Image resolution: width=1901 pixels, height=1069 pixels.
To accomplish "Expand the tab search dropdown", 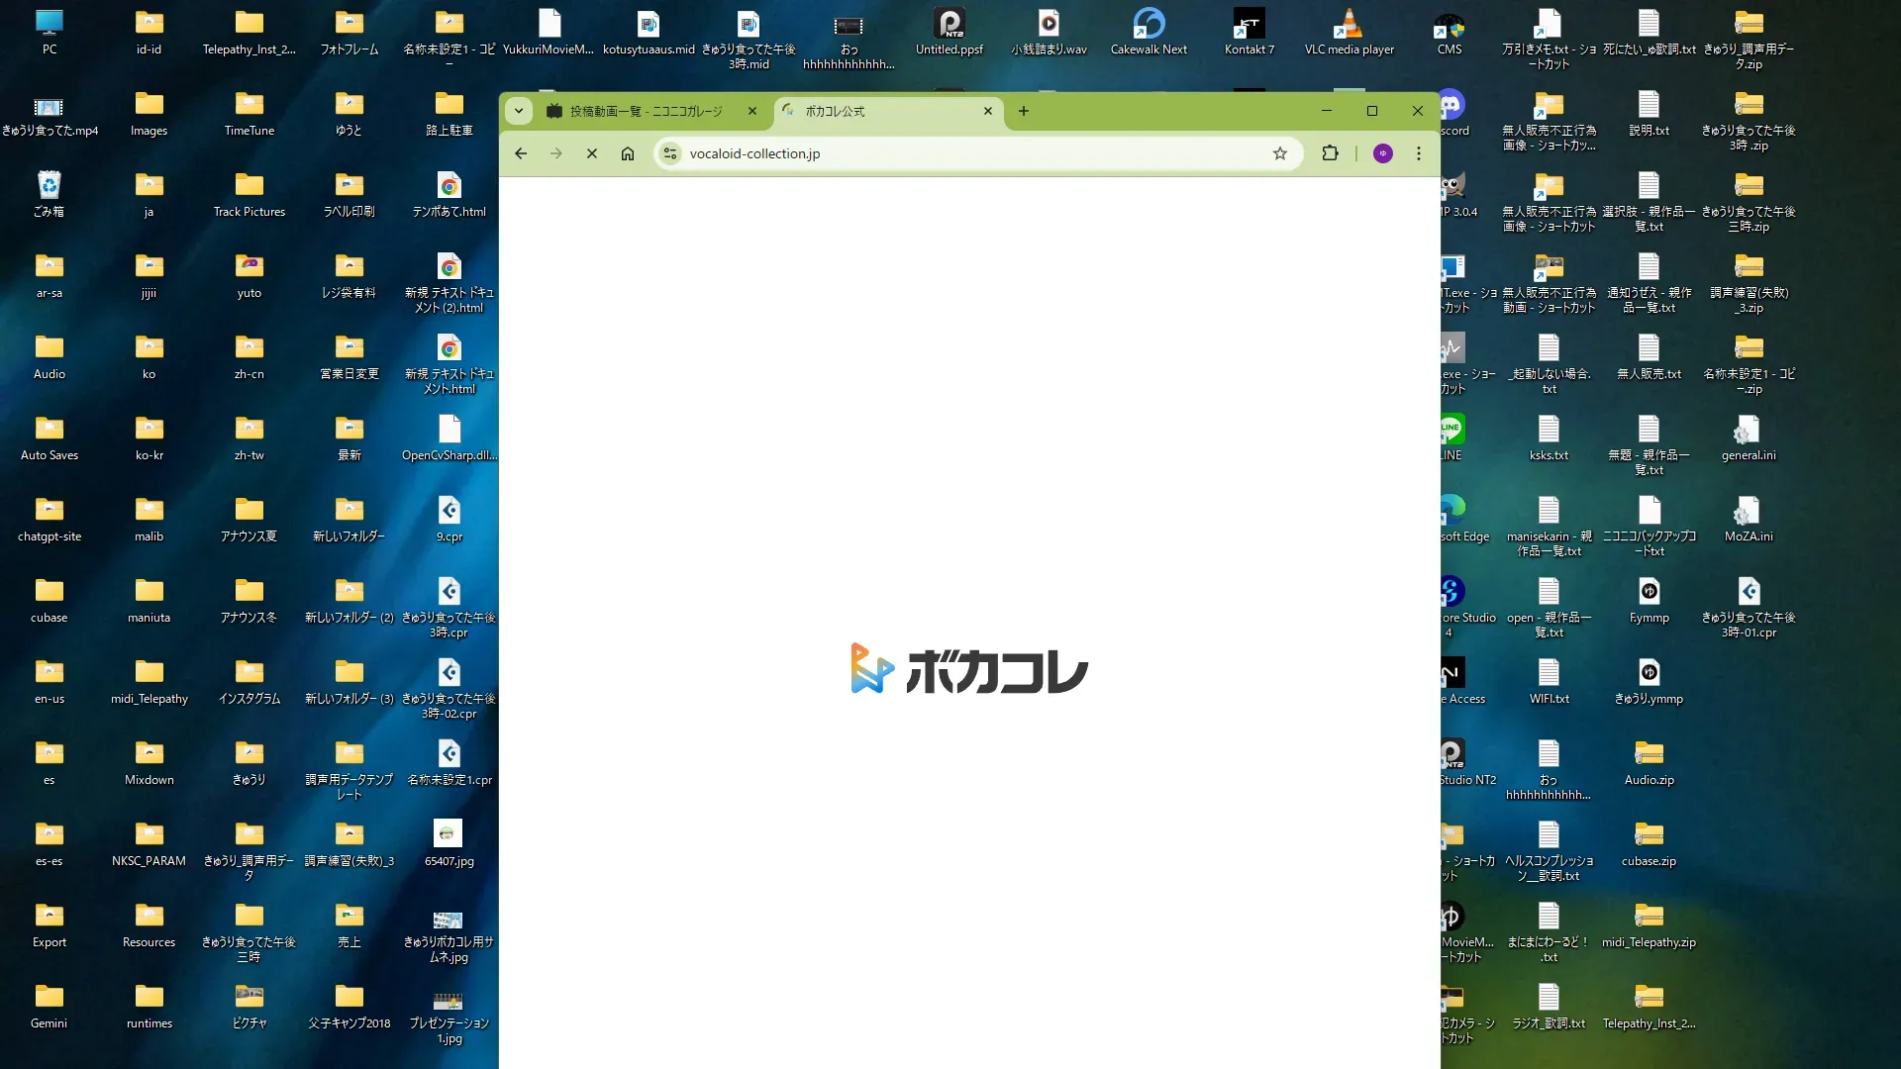I will pos(519,111).
